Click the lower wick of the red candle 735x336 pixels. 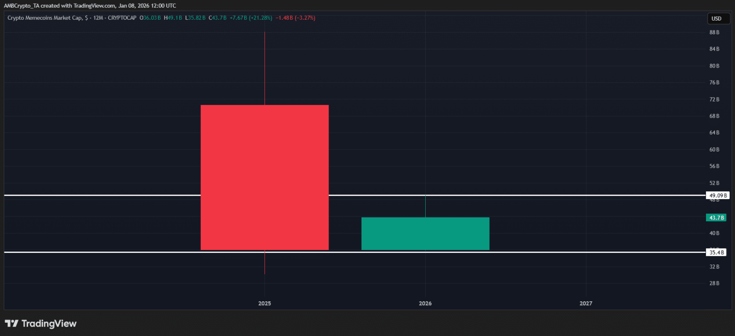coord(264,262)
